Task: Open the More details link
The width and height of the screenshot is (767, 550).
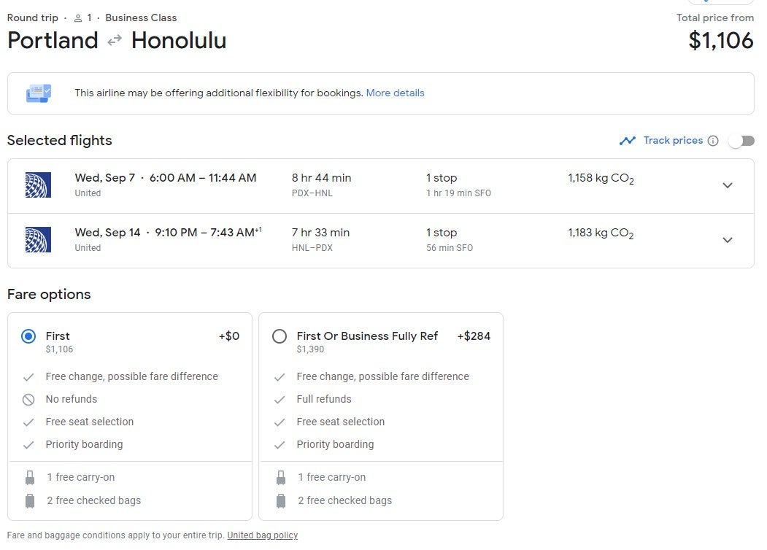Action: pyautogui.click(x=395, y=93)
